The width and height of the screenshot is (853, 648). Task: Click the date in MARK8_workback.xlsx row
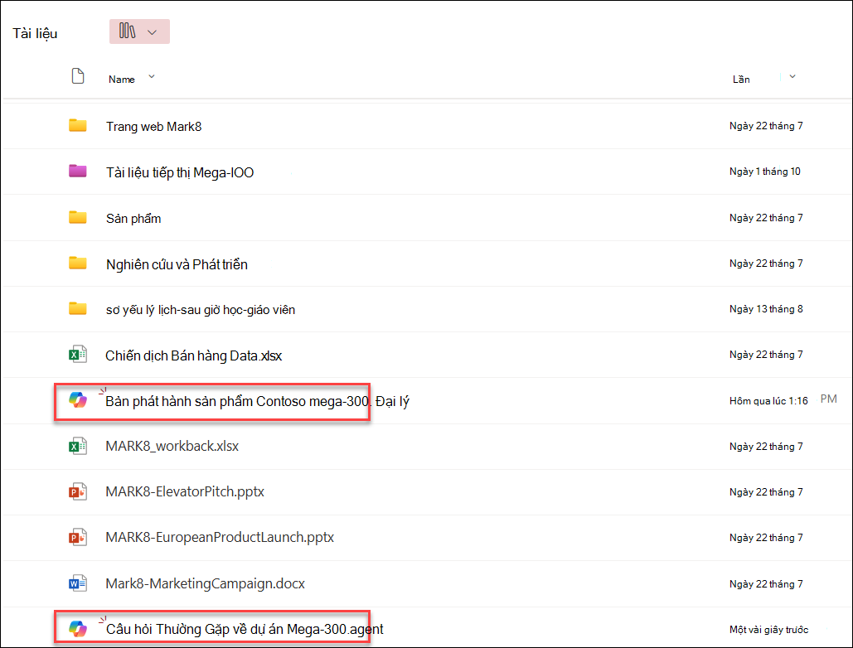point(766,447)
